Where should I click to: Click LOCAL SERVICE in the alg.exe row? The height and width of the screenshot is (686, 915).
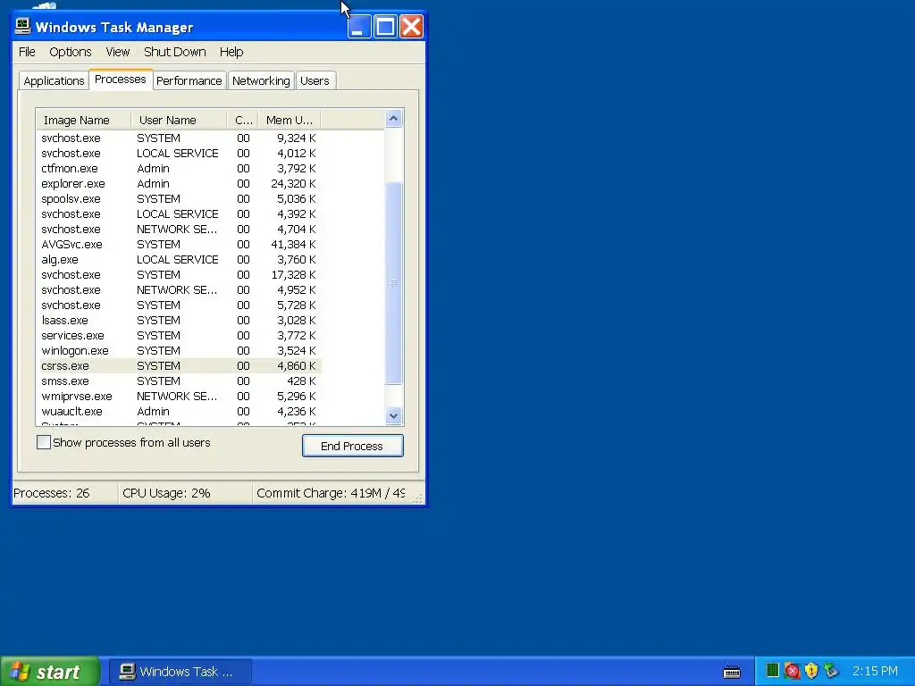coord(178,260)
